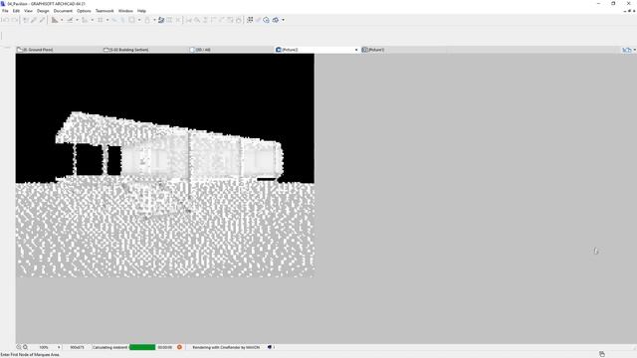Click the Redo toolbar icon
637x358 pixels.
click(14, 20)
